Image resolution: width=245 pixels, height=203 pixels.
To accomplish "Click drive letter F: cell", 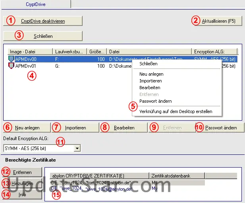I will (x=57, y=59).
